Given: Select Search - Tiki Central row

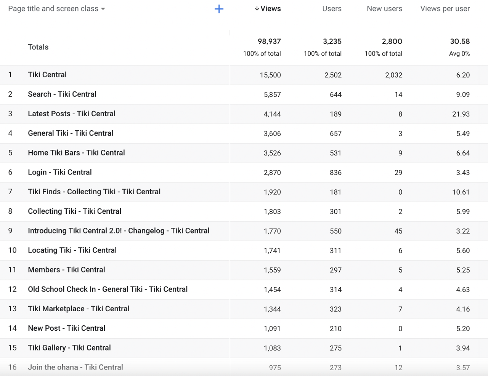Looking at the screenshot, I should click(x=62, y=94).
